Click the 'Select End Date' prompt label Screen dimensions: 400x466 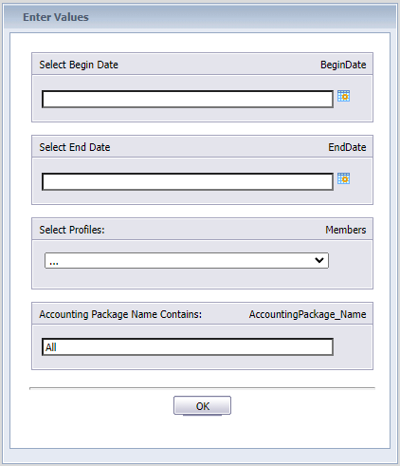pyautogui.click(x=75, y=147)
